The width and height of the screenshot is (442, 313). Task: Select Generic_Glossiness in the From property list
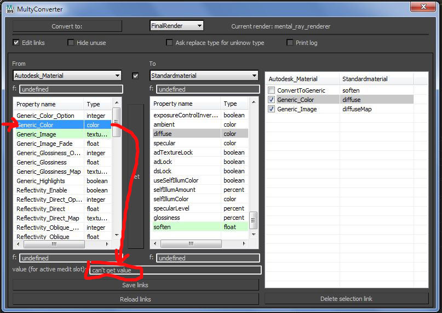click(42, 162)
